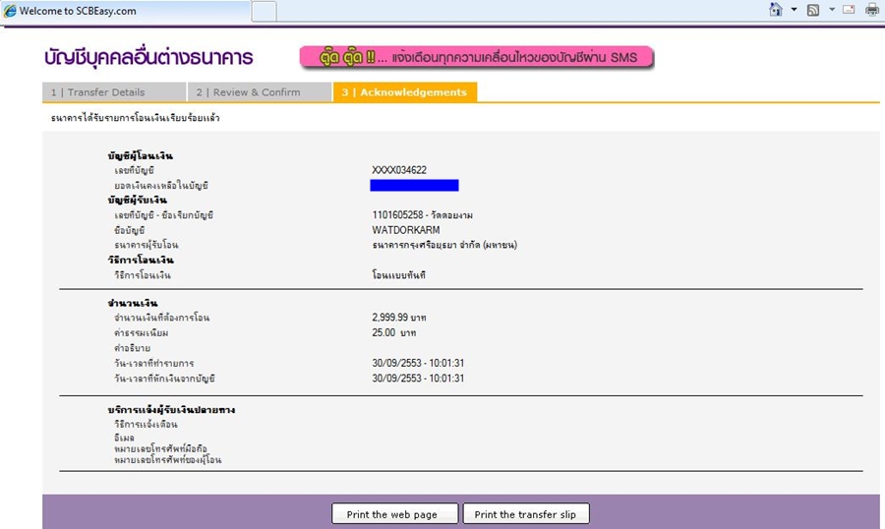Select the Welcome to SCBEasy.com browser tab
The image size is (885, 529).
125,11
